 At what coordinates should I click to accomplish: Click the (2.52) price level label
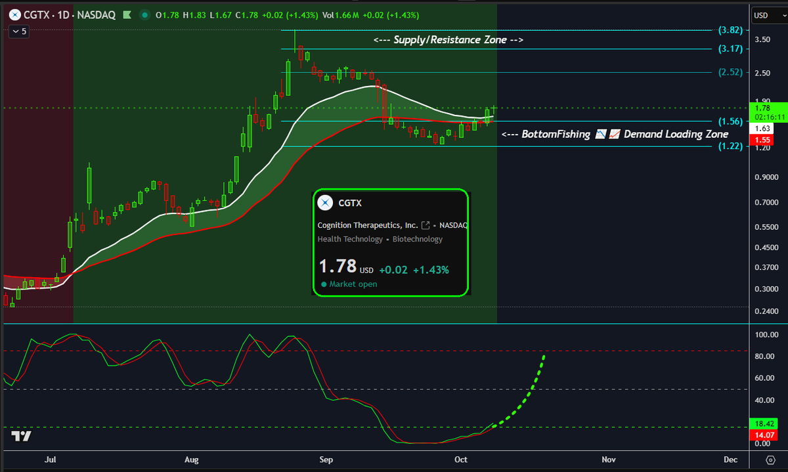(x=730, y=72)
